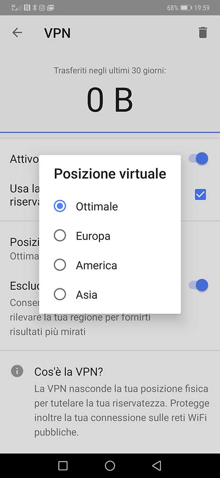Tap the recent apps square button

[x=62, y=466]
